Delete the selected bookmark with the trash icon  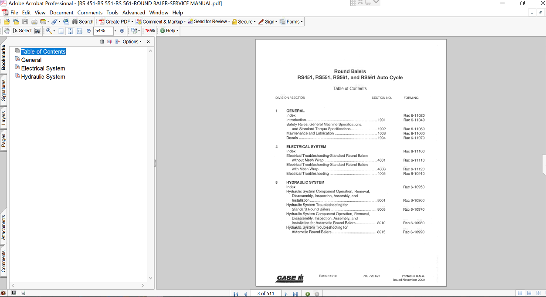(102, 42)
